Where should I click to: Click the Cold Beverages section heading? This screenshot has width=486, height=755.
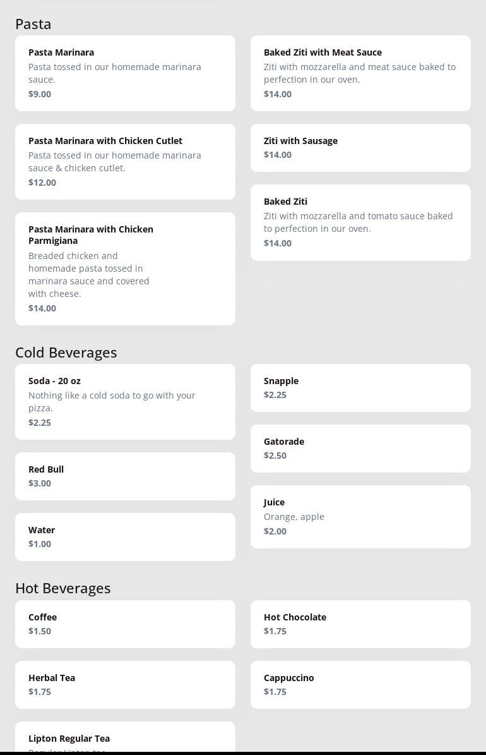pos(66,353)
